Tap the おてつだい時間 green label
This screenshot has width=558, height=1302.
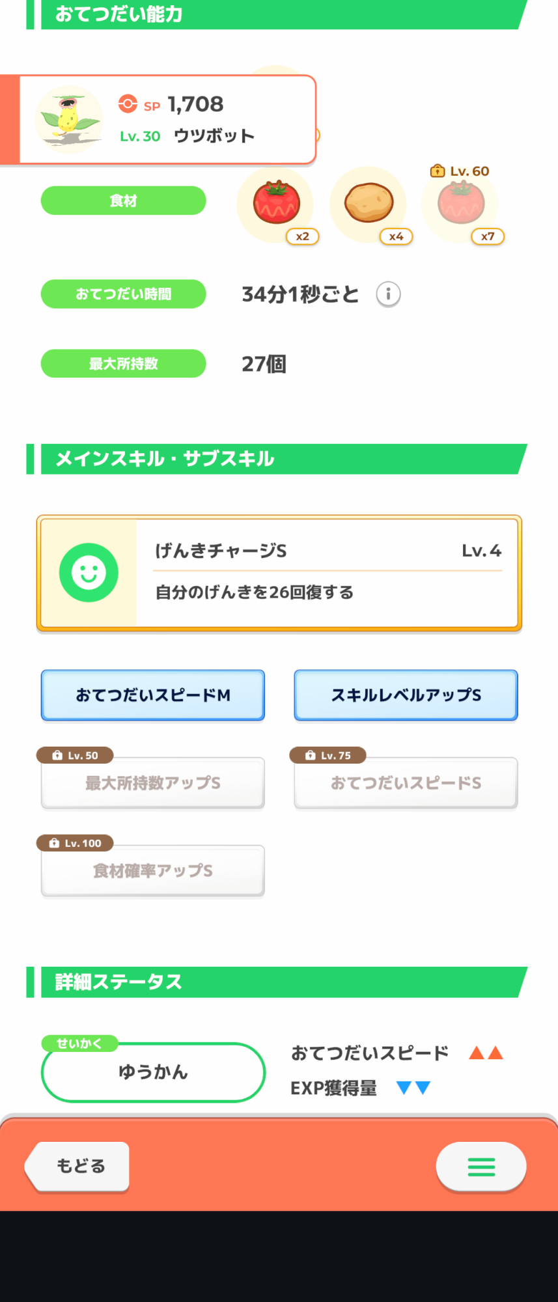pos(124,294)
